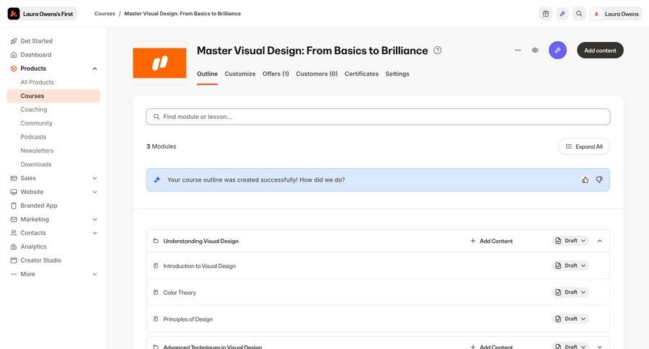Go to the Certificates tab
The width and height of the screenshot is (649, 349).
click(361, 74)
